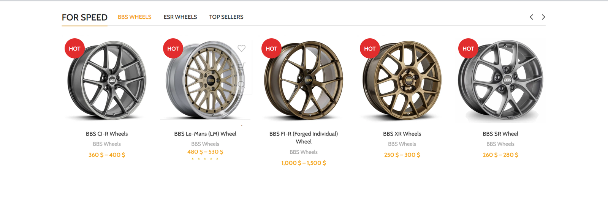Add BBS Le-Mans wheel to wishlist (heart icon)
This screenshot has width=608, height=199.
click(242, 48)
